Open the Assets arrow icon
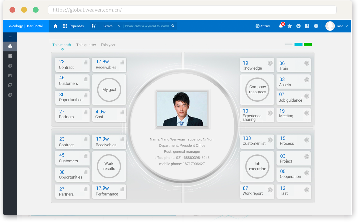364x223 pixels. click(307, 80)
